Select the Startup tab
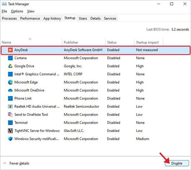Viewport: 191px width, 170px height. click(70, 18)
